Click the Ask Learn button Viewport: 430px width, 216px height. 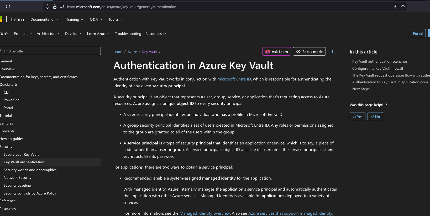pyautogui.click(x=276, y=51)
